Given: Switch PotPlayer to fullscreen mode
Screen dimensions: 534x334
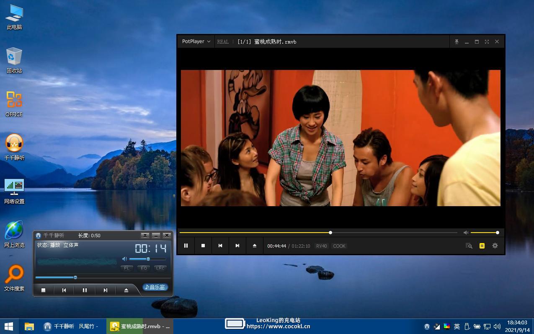Looking at the screenshot, I should click(x=487, y=41).
